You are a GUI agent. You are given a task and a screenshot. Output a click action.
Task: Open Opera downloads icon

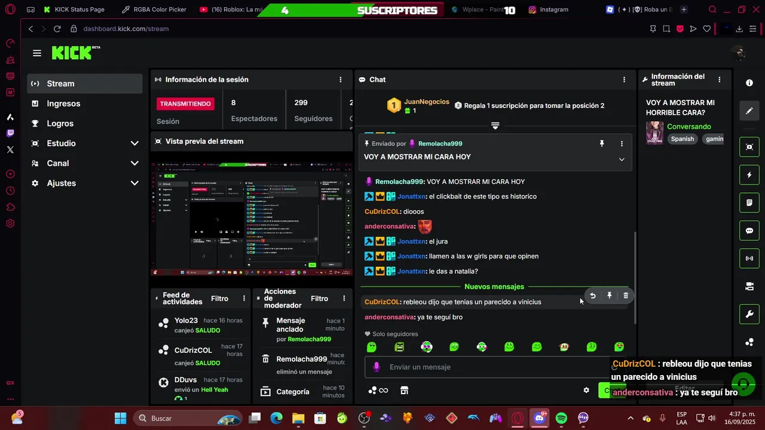coord(739,29)
